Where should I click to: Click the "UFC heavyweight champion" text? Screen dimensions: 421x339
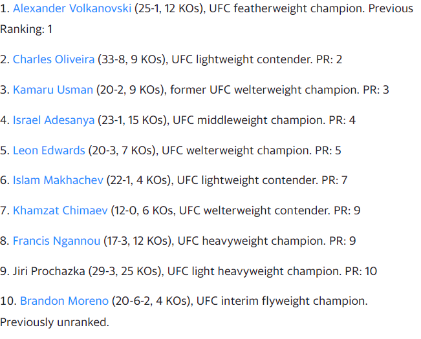coord(250,241)
